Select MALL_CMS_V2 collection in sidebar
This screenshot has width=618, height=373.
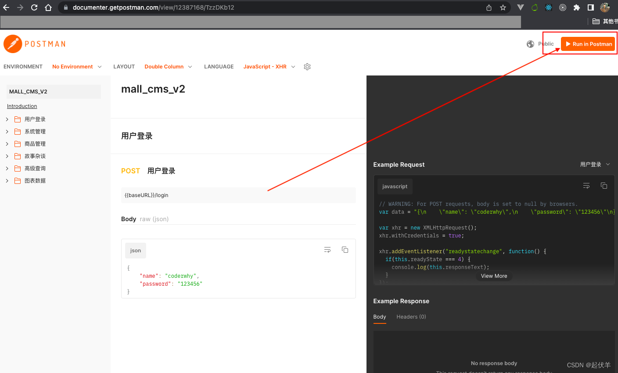point(54,92)
